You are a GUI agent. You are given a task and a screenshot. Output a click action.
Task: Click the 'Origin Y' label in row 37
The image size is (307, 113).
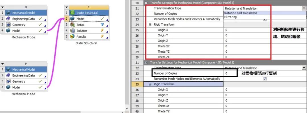pyautogui.click(x=163, y=95)
